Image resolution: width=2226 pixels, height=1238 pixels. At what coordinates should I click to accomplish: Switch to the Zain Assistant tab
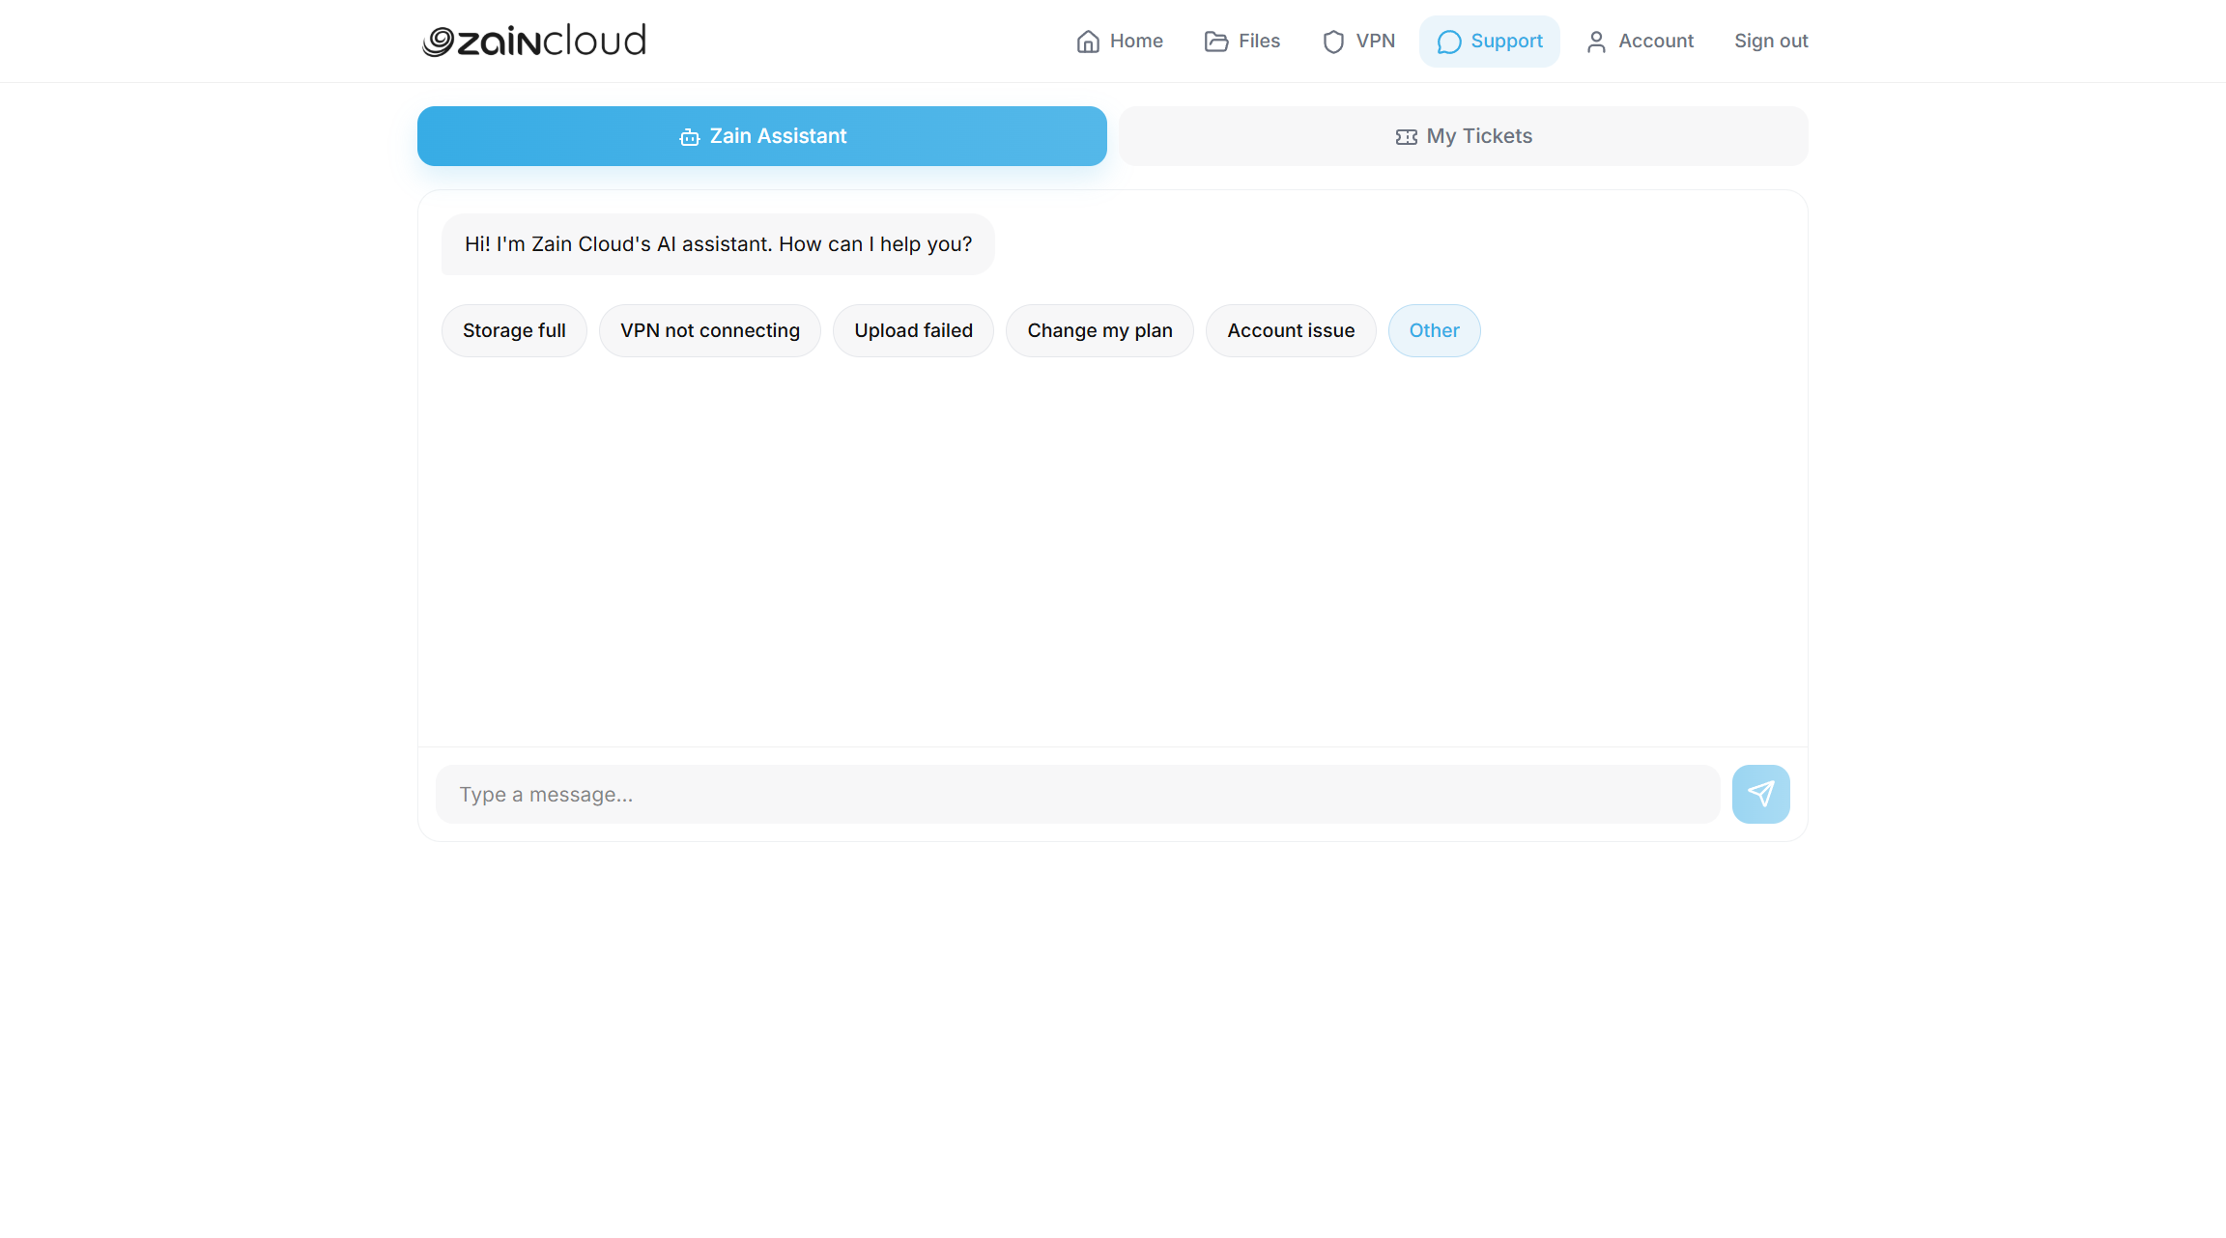(x=762, y=136)
